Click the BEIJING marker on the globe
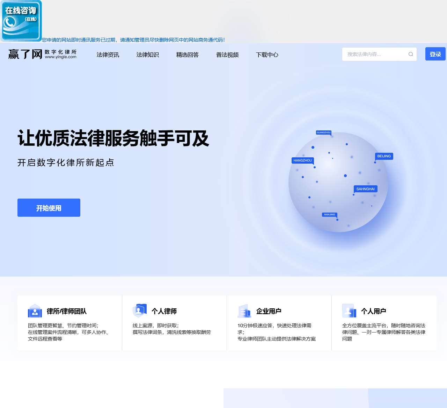Image resolution: width=447 pixels, height=408 pixels. pyautogui.click(x=384, y=156)
